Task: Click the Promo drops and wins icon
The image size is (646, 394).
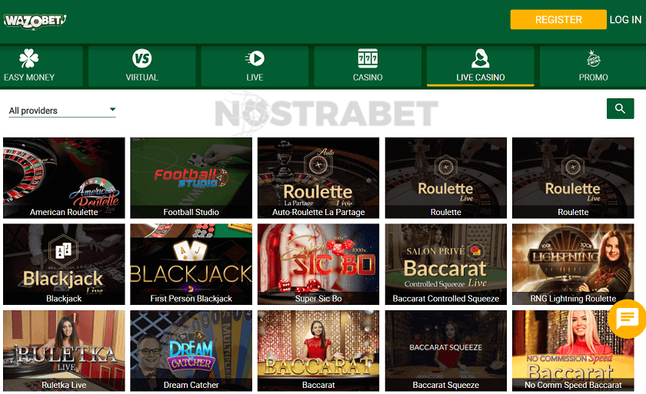Action: tap(593, 59)
